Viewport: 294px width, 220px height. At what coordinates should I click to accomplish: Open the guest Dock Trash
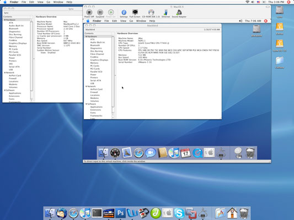[250, 153]
